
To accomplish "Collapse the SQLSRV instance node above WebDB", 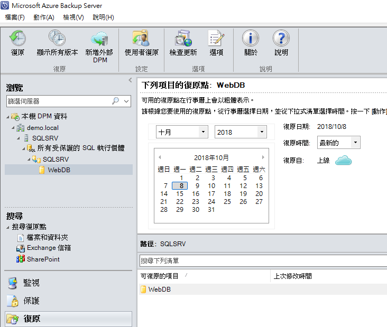I will tap(29, 160).
